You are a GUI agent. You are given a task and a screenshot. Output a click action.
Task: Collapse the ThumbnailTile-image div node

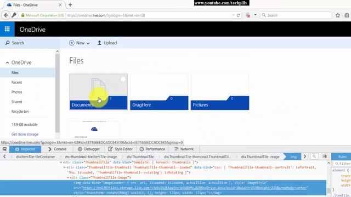pyautogui.click(x=68, y=177)
